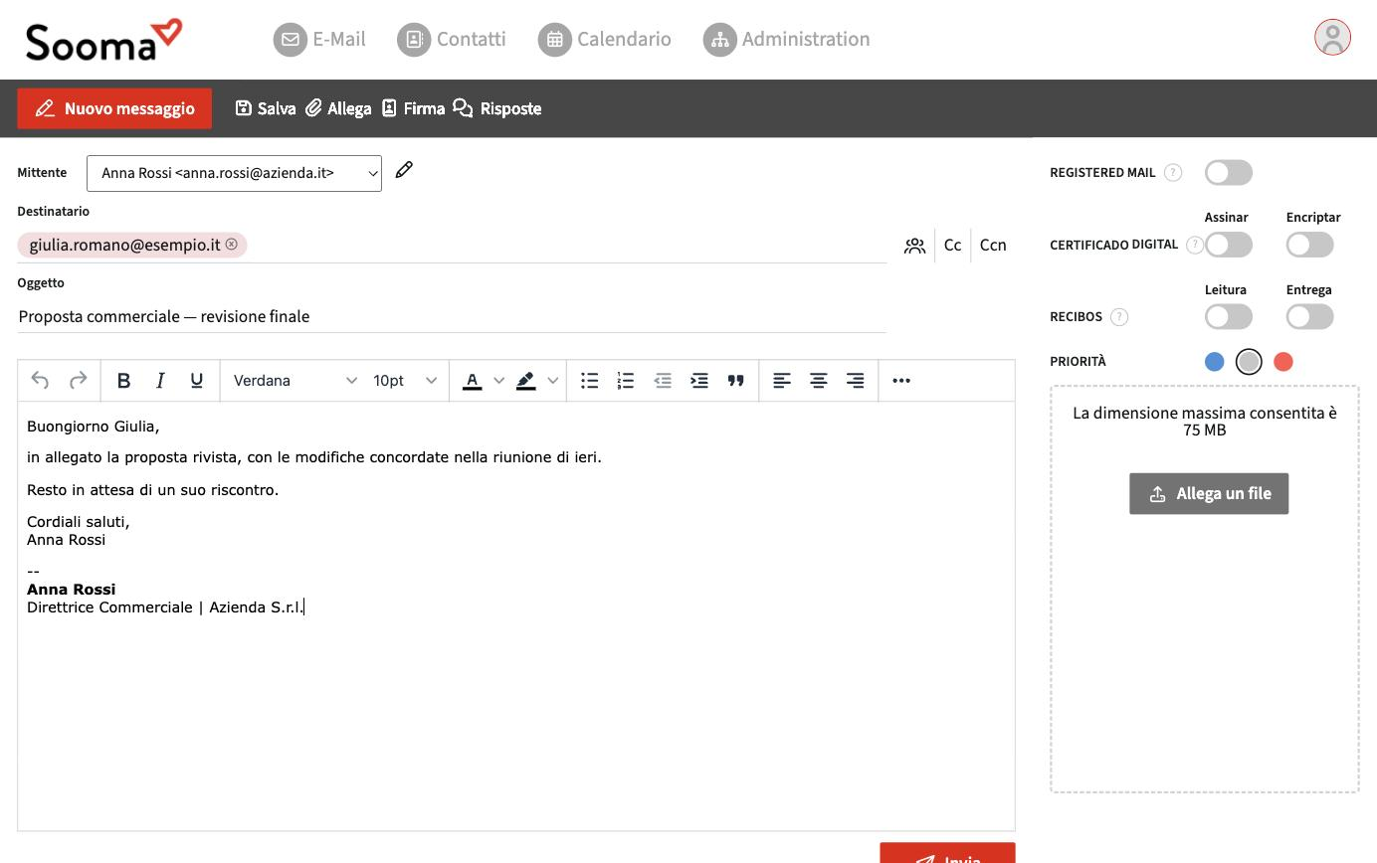Image resolution: width=1377 pixels, height=863 pixels.
Task: Save the draft with Salva
Action: 266,108
